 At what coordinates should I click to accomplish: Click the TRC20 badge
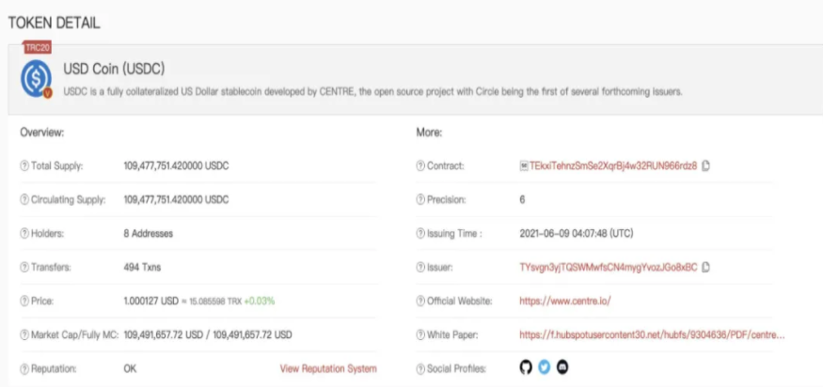pyautogui.click(x=38, y=48)
